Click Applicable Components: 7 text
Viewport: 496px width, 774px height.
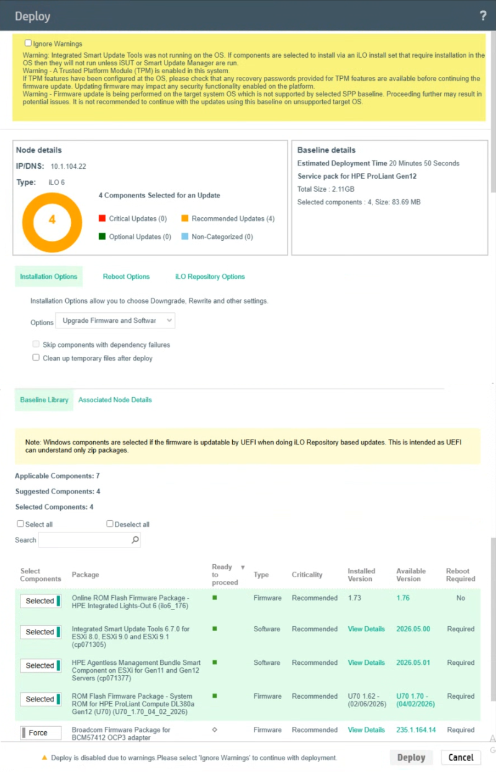(57, 476)
